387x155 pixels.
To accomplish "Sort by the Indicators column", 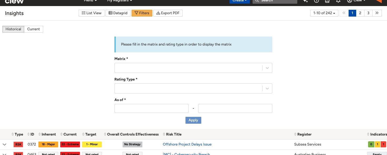I will (x=377, y=134).
